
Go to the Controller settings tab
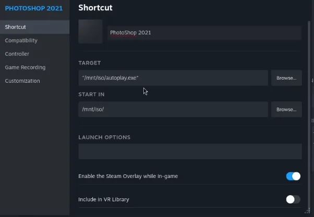pos(17,54)
